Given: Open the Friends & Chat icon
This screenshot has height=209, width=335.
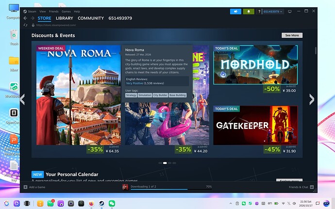Looking at the screenshot, I should [x=312, y=187].
